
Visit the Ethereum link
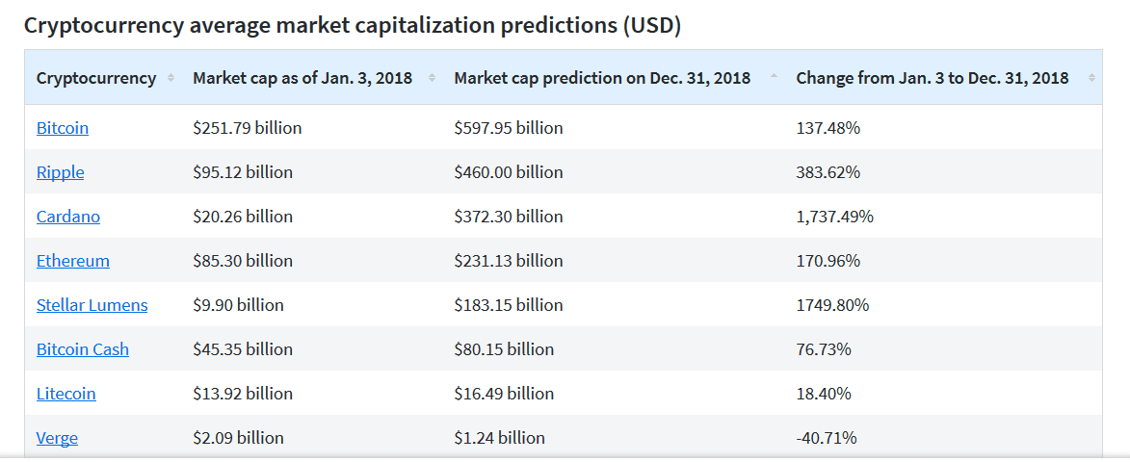(73, 261)
